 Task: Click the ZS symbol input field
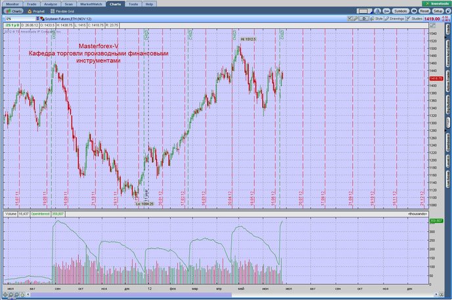pyautogui.click(x=20, y=19)
